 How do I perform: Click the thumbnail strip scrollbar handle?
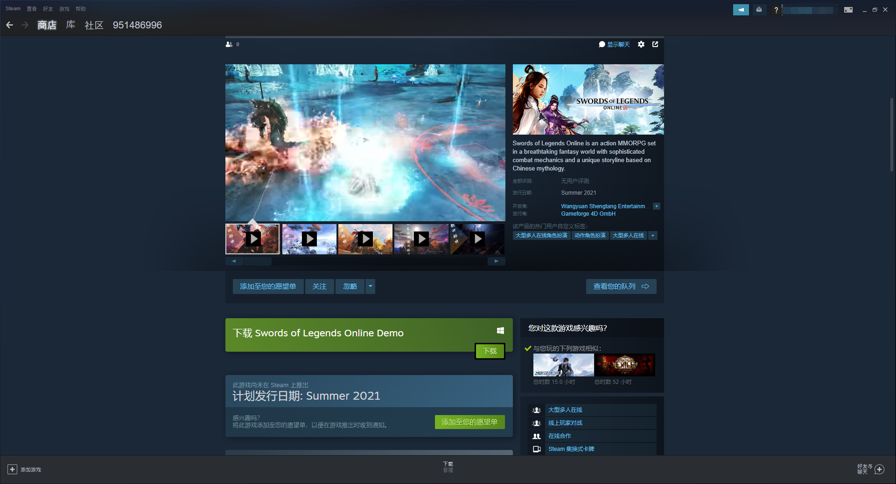[257, 261]
